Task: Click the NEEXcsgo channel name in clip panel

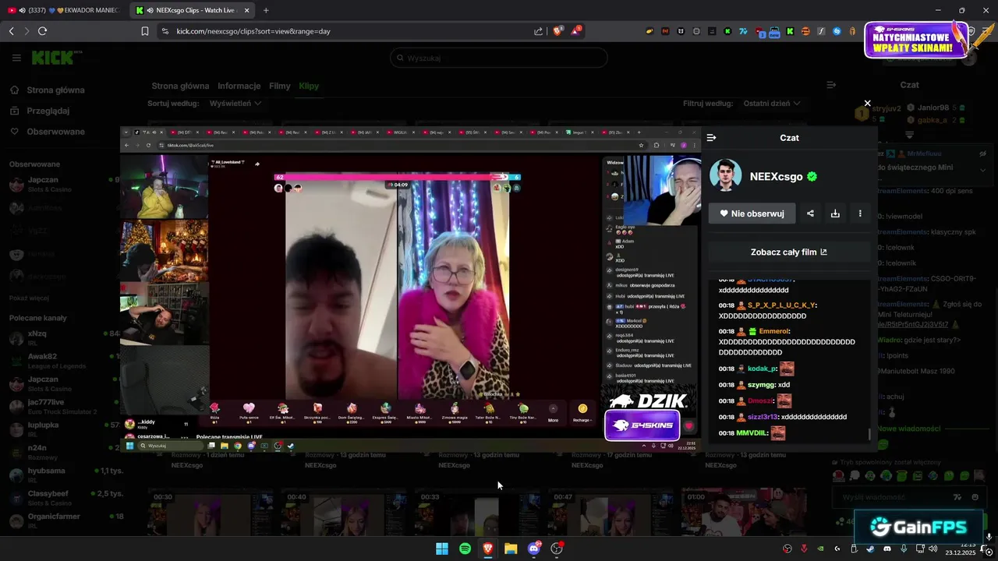Action: pos(776,177)
